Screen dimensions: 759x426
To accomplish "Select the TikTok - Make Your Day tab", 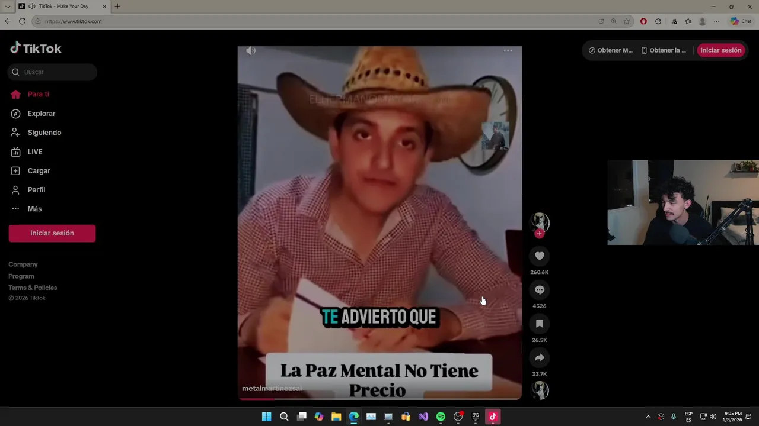I will pos(63,7).
